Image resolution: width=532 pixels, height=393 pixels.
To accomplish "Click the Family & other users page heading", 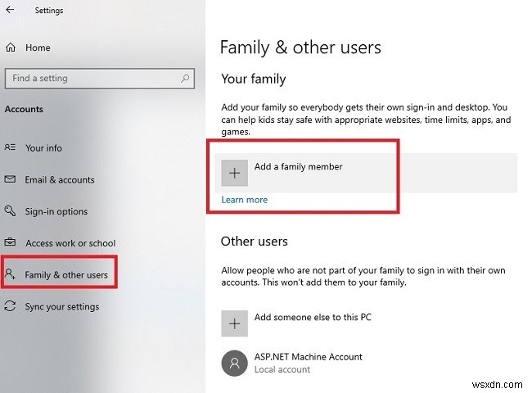I will [300, 47].
